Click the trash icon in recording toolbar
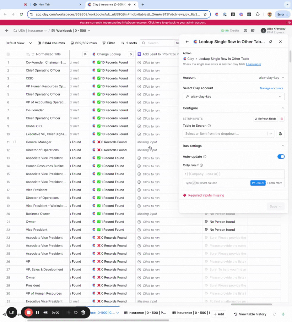 click(x=83, y=312)
